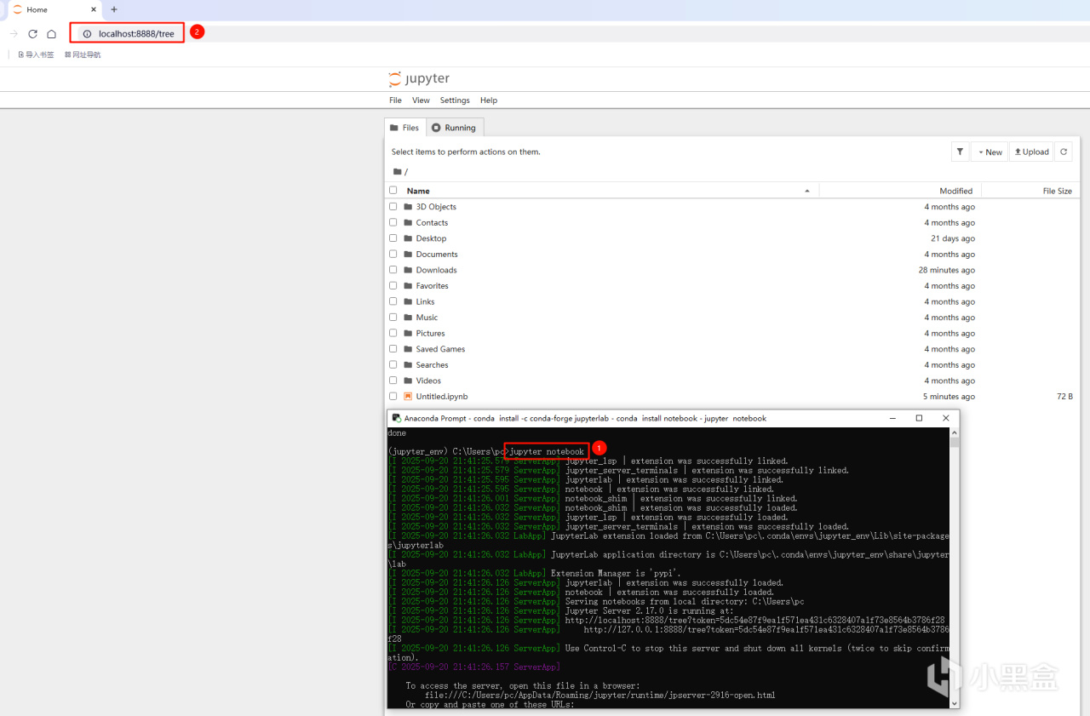Viewport: 1090px width, 716px height.
Task: Click the Documents folder icon
Action: 408,254
